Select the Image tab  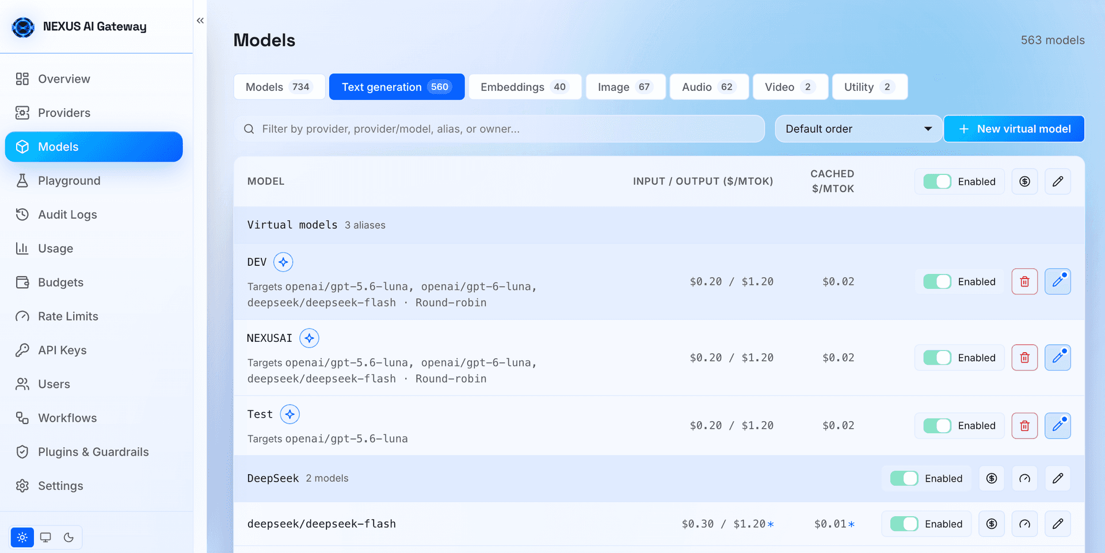(626, 87)
